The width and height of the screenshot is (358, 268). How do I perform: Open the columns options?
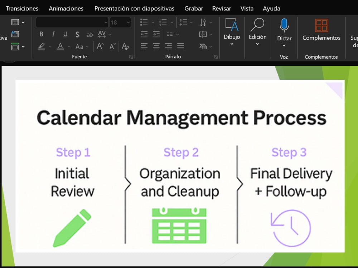tap(173, 34)
